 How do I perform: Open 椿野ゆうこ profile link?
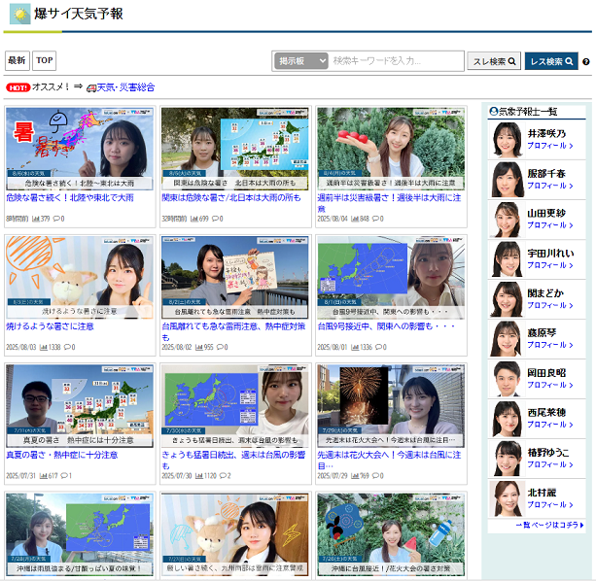coord(550,464)
